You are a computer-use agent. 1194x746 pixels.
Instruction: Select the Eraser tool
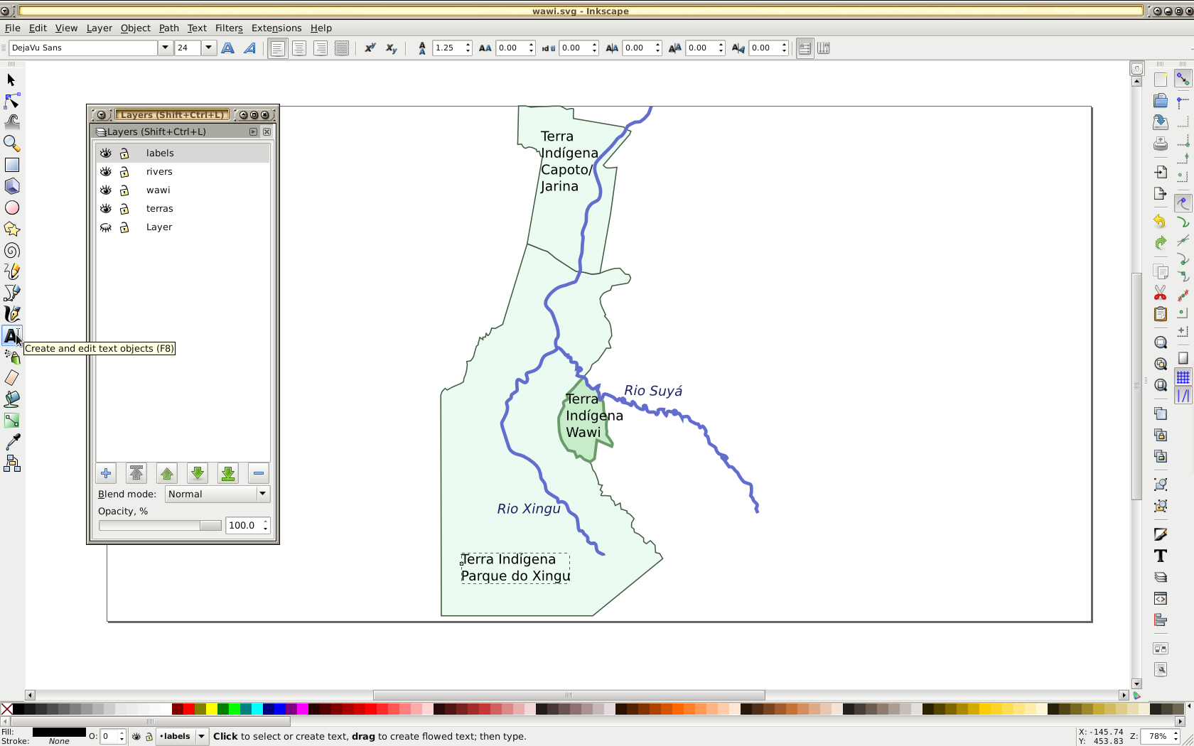point(12,378)
